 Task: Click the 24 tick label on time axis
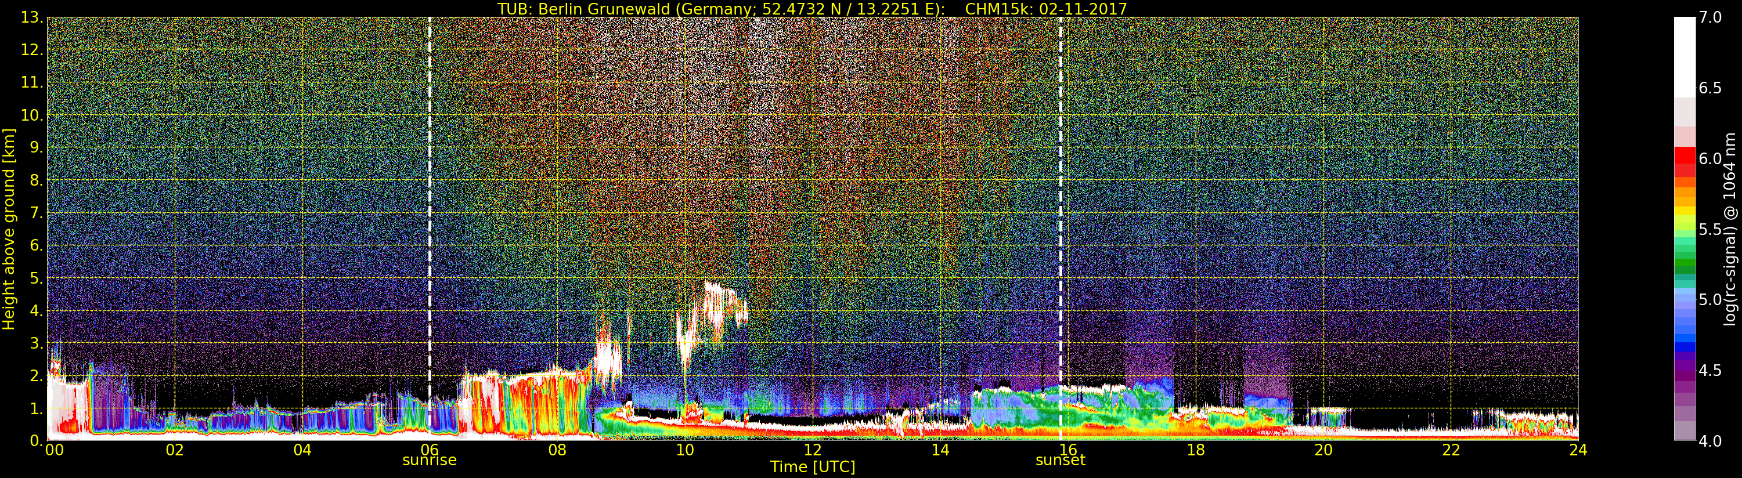tap(1578, 450)
